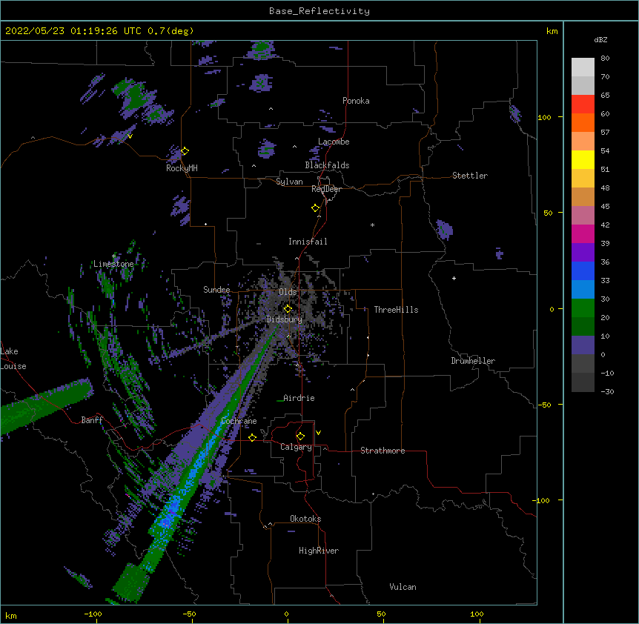Select the blue 36 dBZ color swatch

click(x=583, y=270)
